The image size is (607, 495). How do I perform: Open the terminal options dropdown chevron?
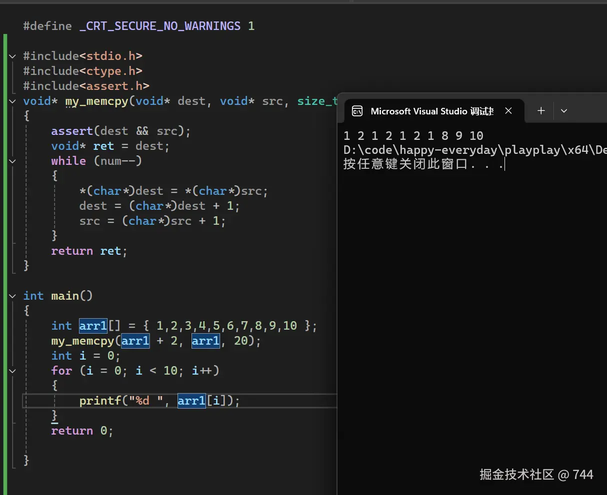point(564,111)
